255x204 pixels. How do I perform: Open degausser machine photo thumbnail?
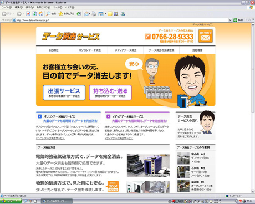(148, 166)
